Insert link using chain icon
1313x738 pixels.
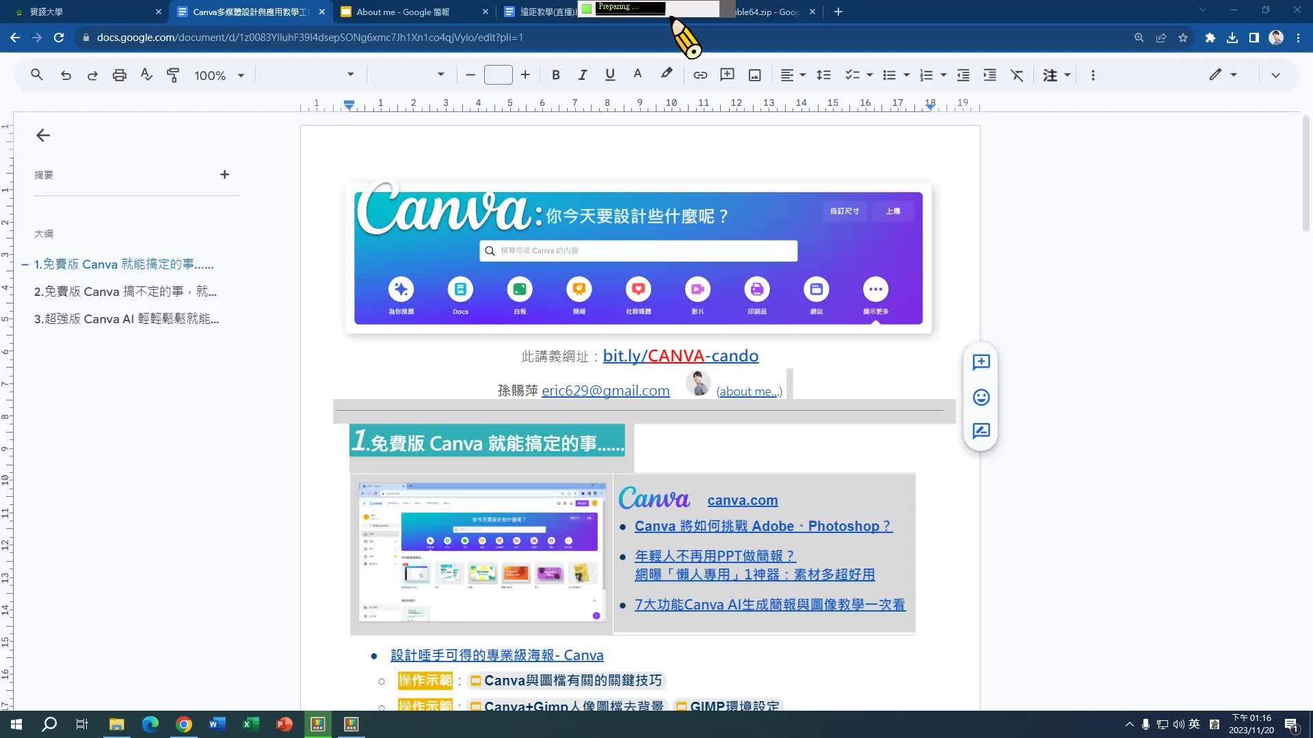700,75
